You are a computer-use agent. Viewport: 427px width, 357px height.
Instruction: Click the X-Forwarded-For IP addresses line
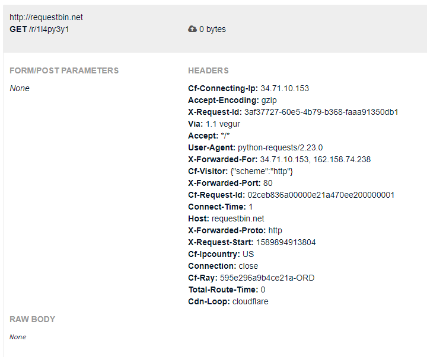[279, 159]
